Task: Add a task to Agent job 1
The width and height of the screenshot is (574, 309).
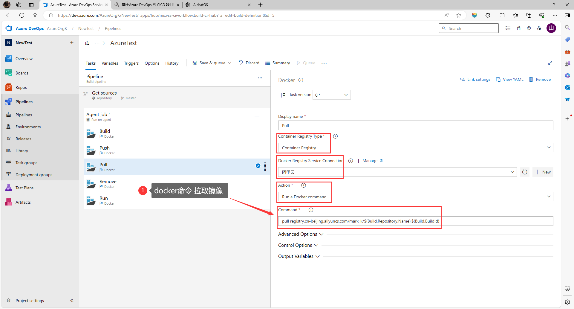Action: click(x=257, y=116)
